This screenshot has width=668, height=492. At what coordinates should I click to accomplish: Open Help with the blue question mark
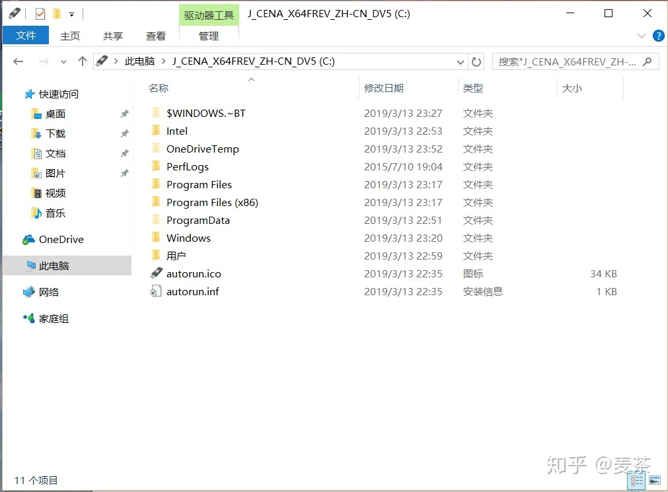click(x=658, y=36)
